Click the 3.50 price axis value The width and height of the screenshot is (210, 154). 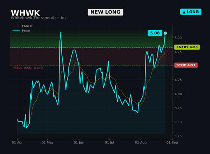click(178, 122)
